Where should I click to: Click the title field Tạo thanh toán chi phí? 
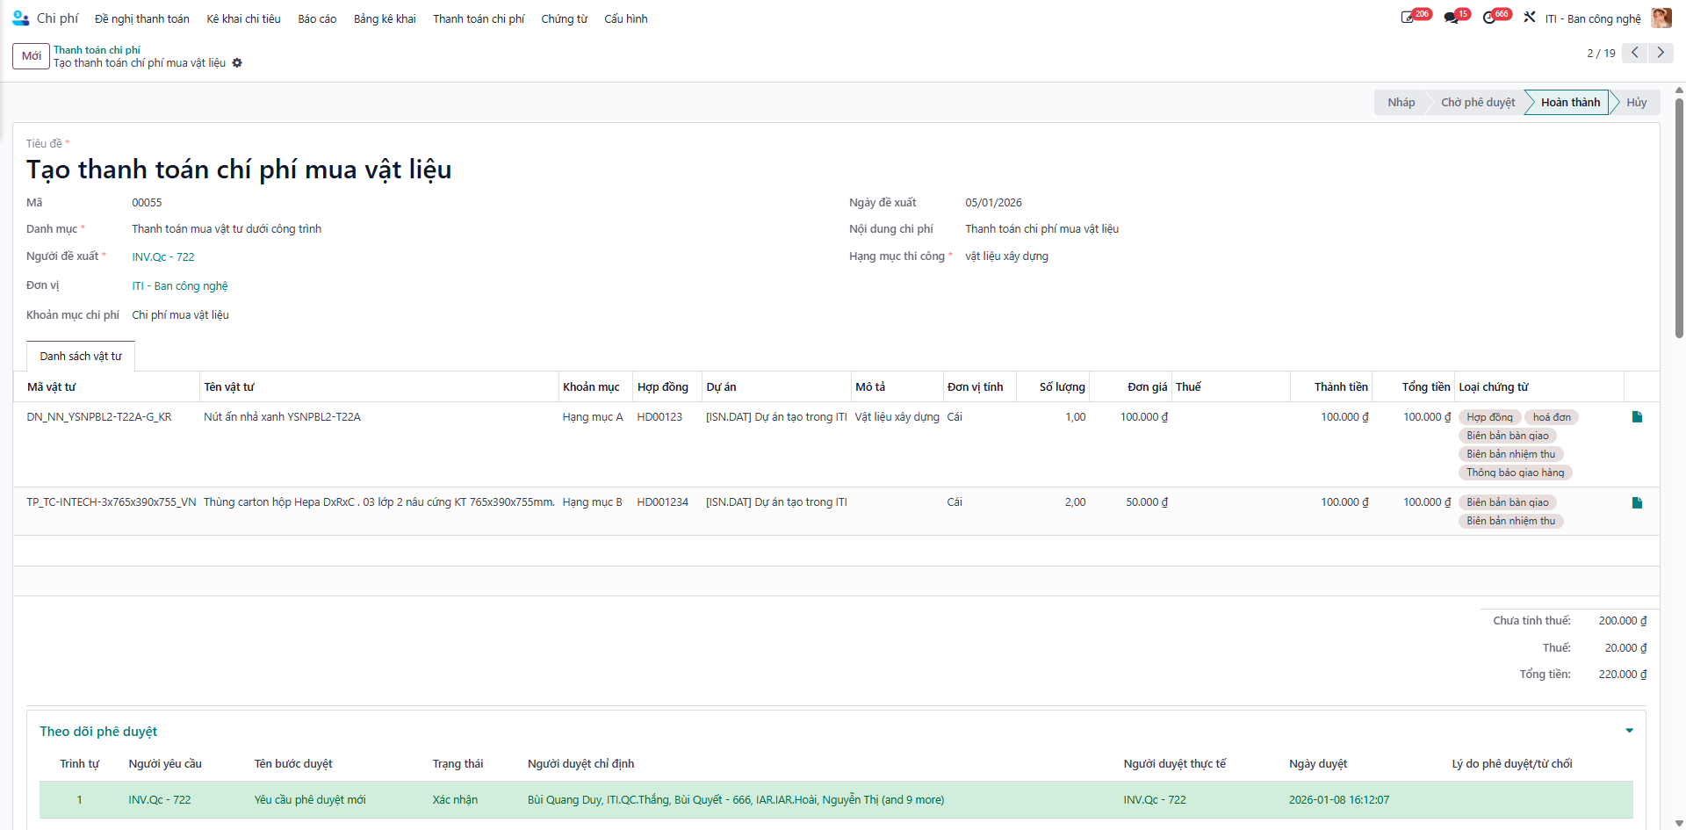(x=239, y=170)
